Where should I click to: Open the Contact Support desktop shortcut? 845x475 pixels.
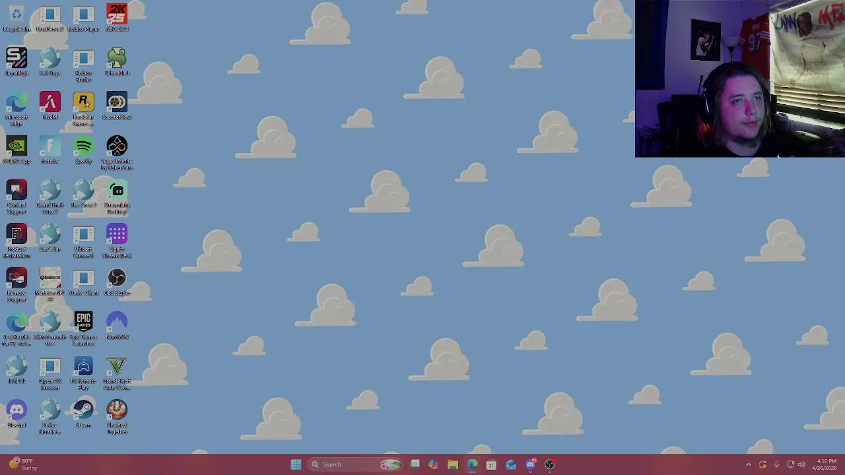[x=17, y=197]
